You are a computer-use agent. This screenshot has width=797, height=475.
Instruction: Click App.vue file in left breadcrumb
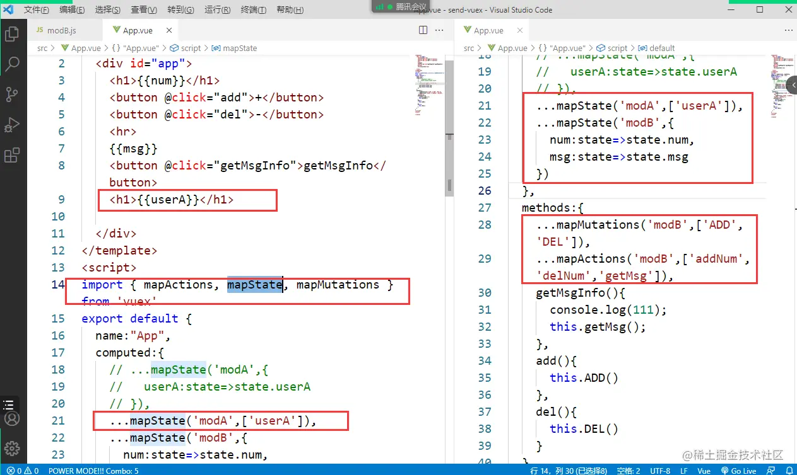pos(86,48)
